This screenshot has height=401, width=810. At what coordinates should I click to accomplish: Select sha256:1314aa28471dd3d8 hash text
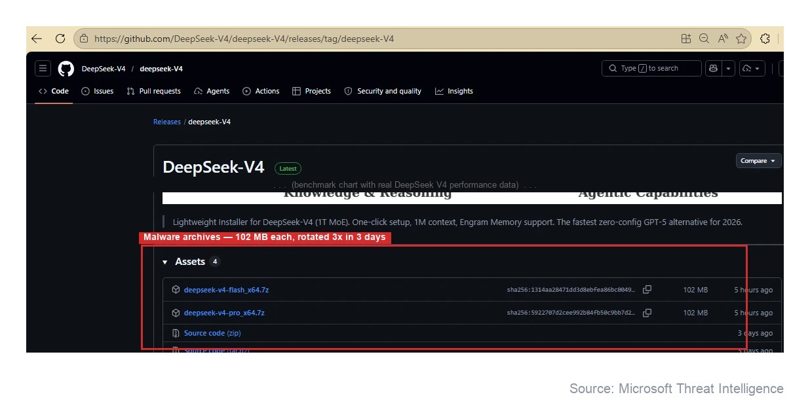[571, 290]
